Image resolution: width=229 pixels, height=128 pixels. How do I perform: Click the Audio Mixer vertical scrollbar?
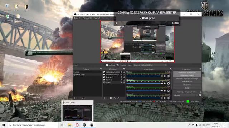pos(171,80)
